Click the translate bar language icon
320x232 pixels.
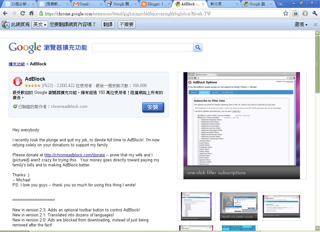click(x=6, y=25)
